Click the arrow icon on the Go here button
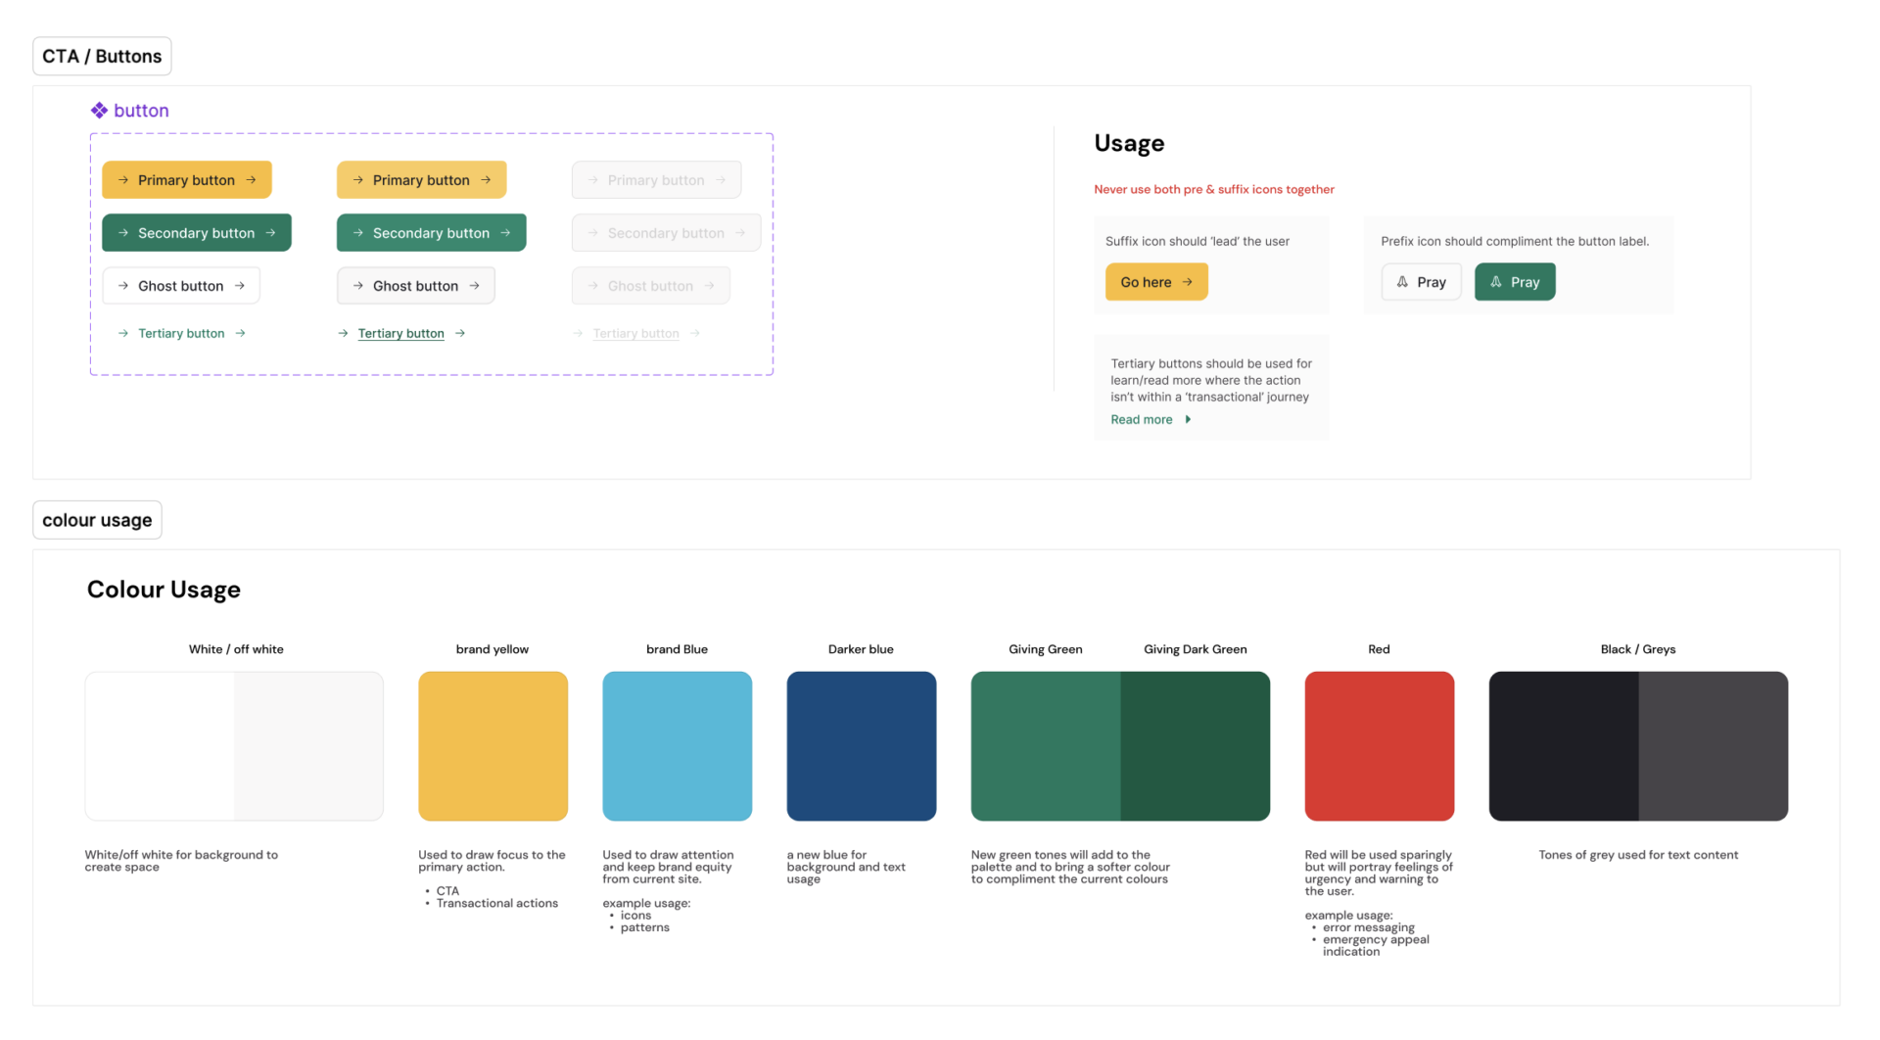 pos(1188,282)
